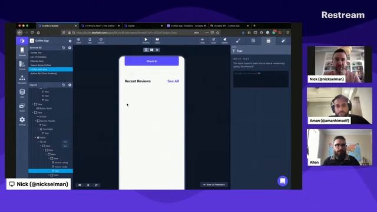Open the browser hamburger menu
This screenshot has height=212, width=377.
[x=287, y=33]
